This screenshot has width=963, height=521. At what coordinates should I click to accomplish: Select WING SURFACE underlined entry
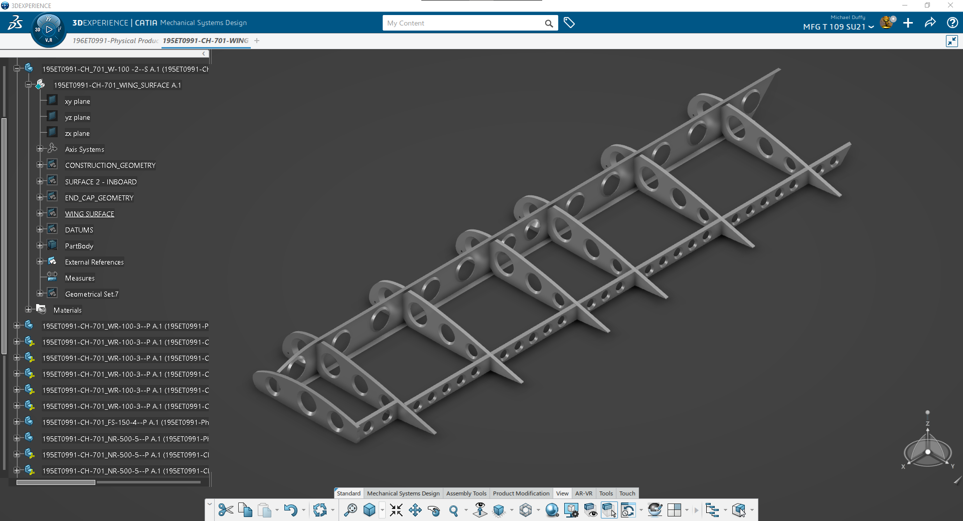(89, 214)
